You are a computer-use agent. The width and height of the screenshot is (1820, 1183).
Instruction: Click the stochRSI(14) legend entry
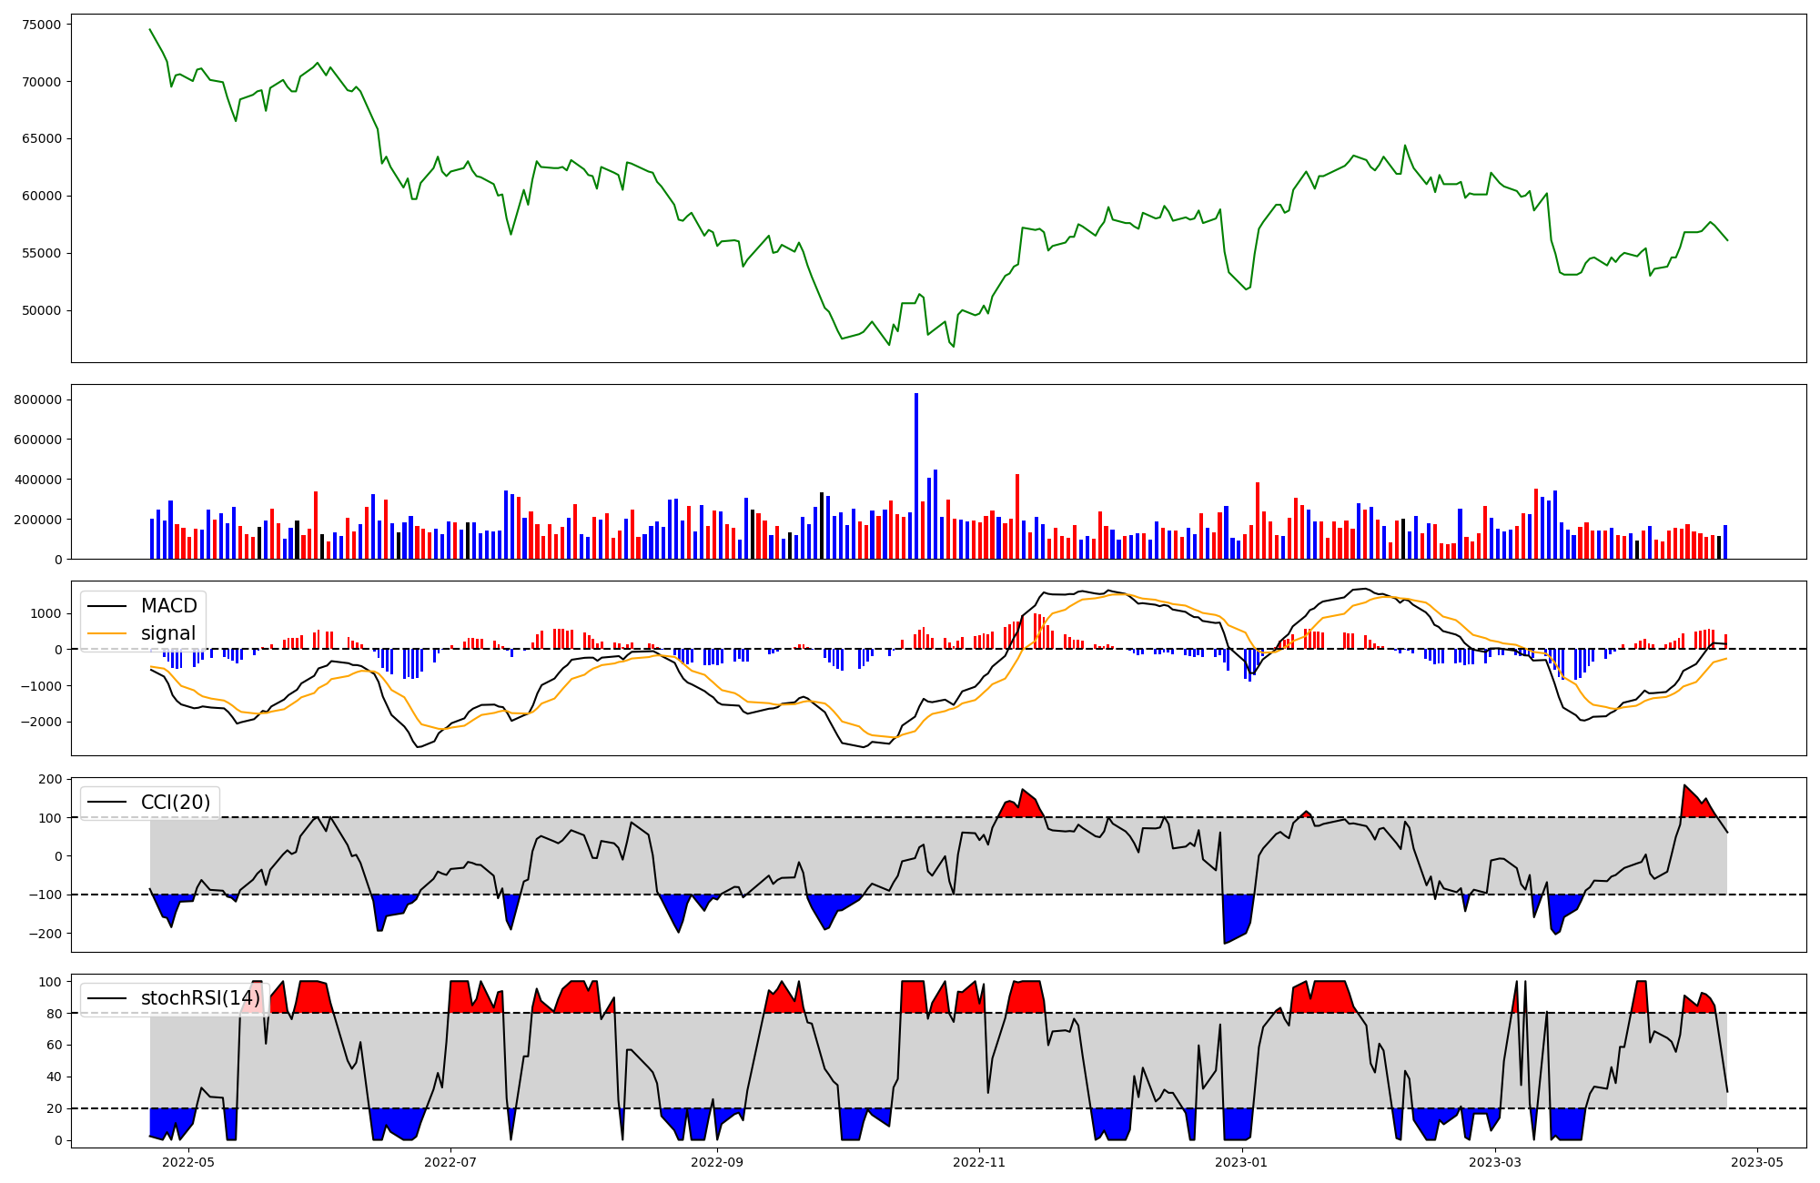[x=199, y=998]
